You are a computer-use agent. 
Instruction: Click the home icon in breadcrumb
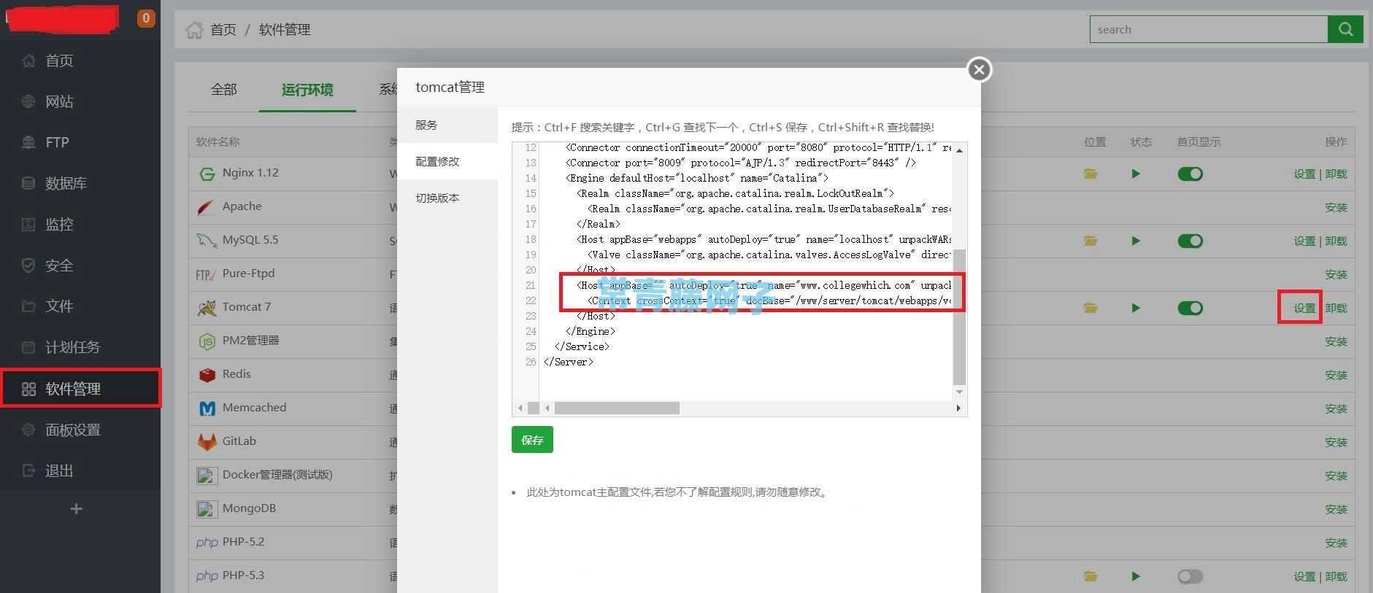coord(194,30)
